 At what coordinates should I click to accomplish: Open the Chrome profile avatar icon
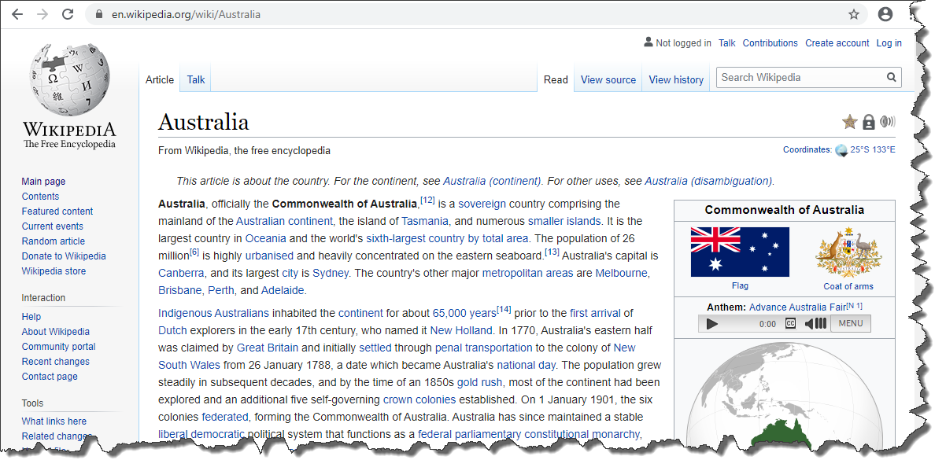(x=885, y=14)
